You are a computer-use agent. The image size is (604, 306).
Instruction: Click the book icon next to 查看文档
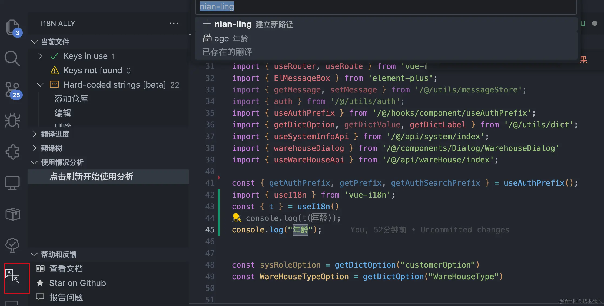pos(40,268)
